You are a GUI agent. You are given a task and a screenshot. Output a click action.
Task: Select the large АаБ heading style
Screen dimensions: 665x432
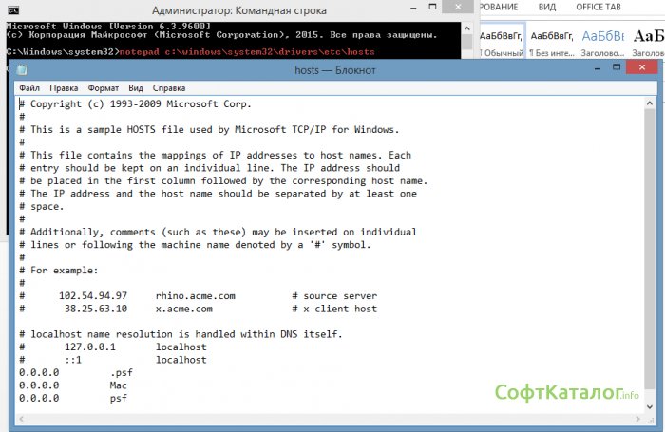pyautogui.click(x=651, y=44)
